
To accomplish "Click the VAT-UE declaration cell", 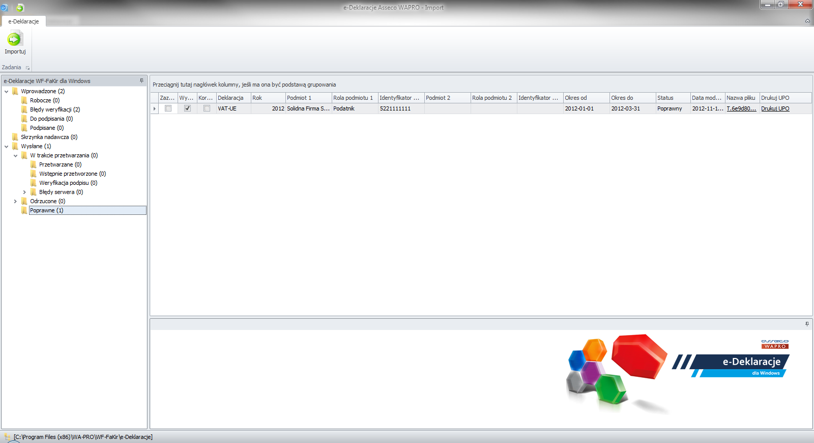I will coord(234,108).
